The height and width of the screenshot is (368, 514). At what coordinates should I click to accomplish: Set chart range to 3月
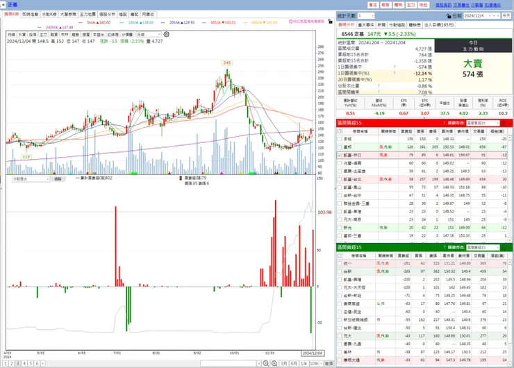pos(284,363)
